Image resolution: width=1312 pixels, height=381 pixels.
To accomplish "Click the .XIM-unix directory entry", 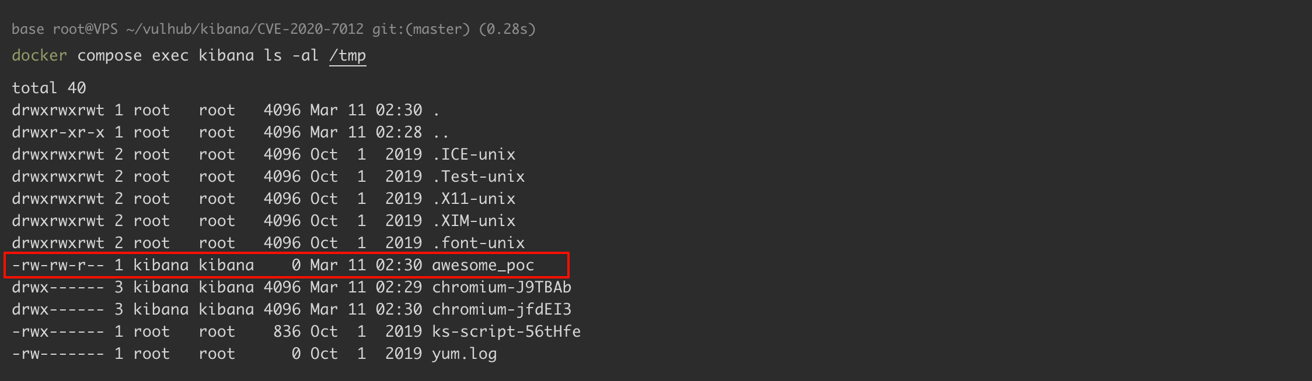I will [473, 221].
